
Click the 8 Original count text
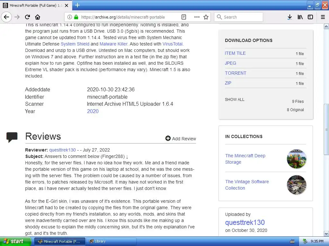click(296, 110)
